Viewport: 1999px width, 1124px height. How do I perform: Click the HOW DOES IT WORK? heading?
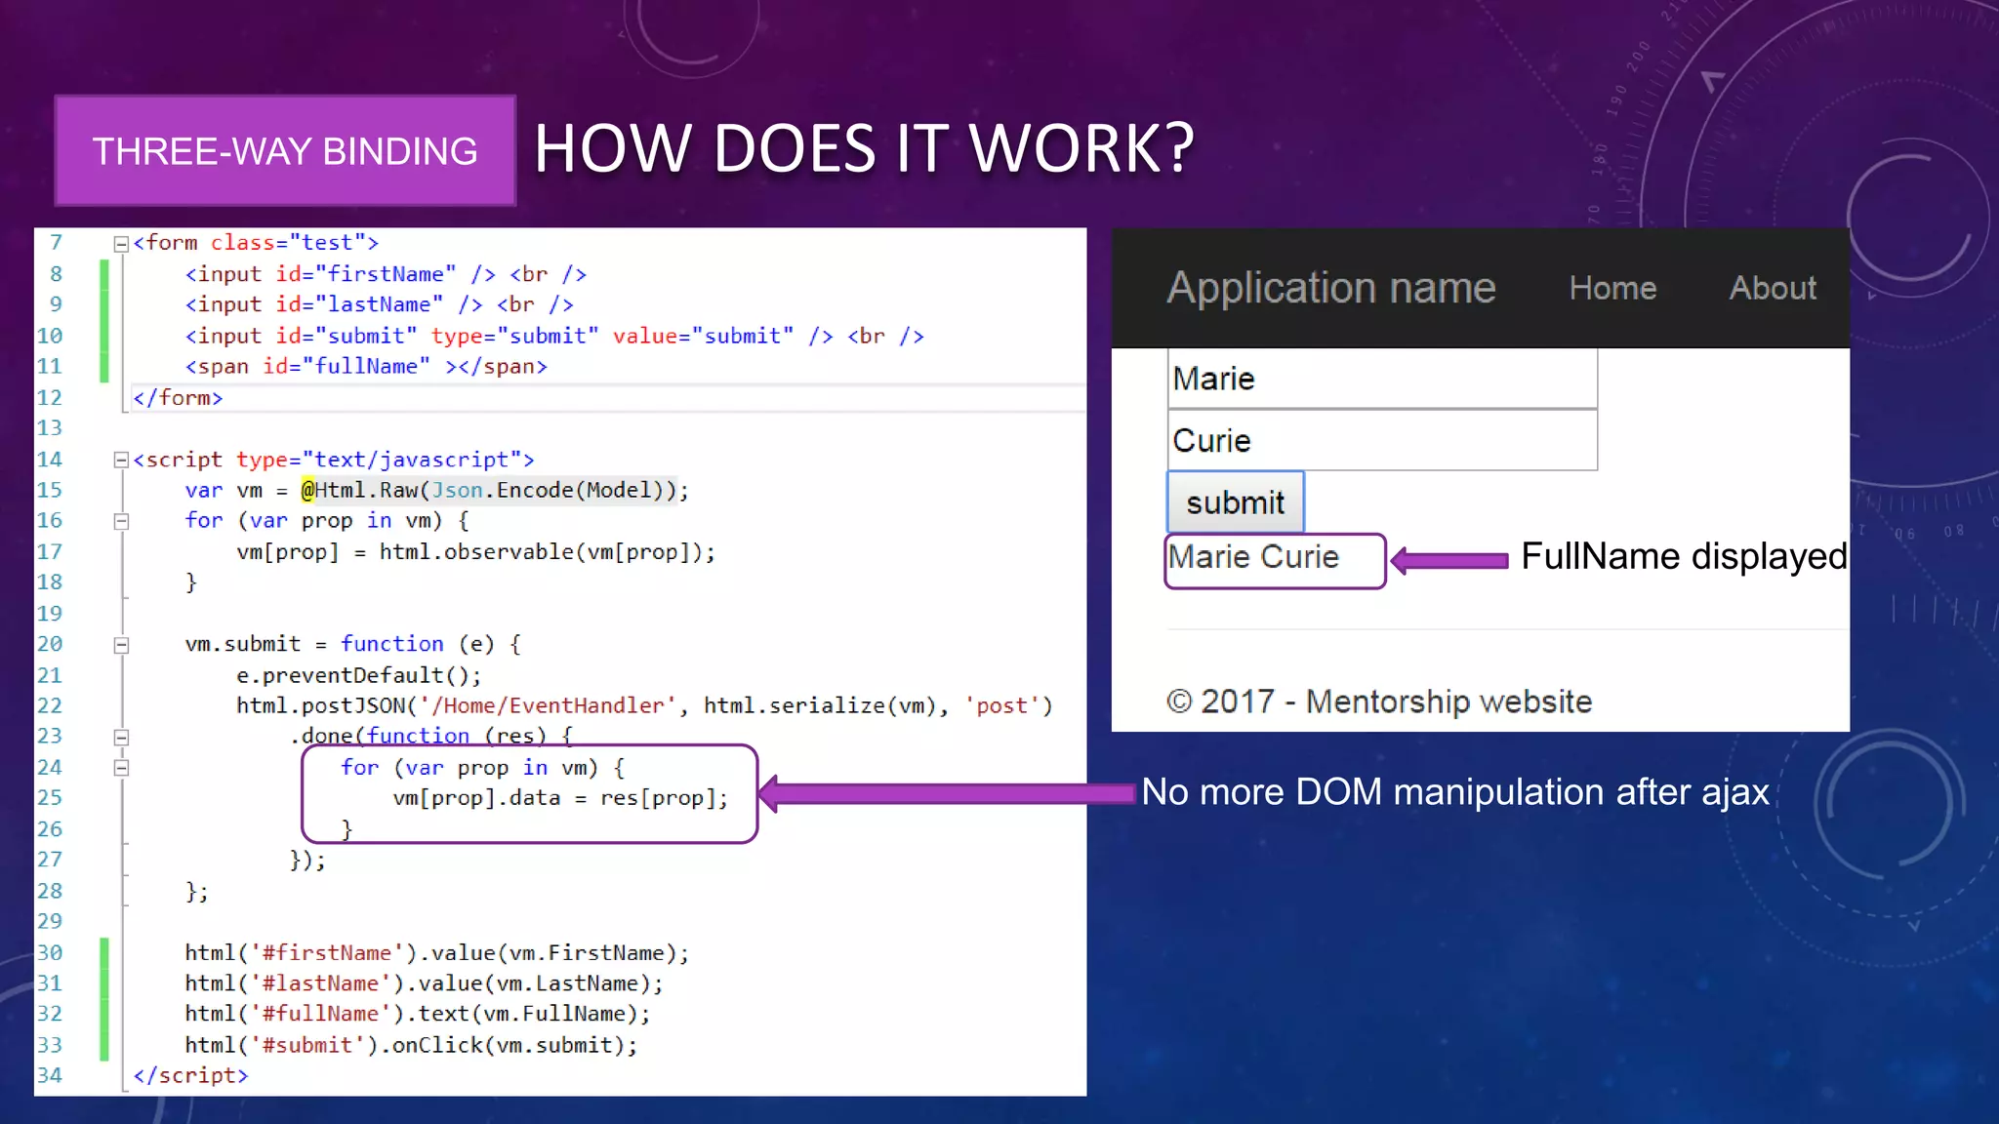(864, 149)
